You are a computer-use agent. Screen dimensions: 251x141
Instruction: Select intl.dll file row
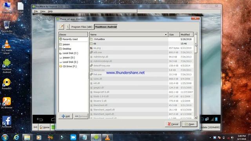pyautogui.click(x=142, y=83)
